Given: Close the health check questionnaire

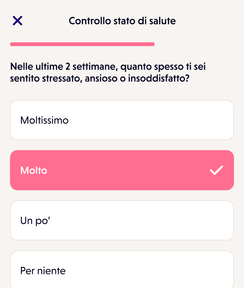Looking at the screenshot, I should point(17,21).
